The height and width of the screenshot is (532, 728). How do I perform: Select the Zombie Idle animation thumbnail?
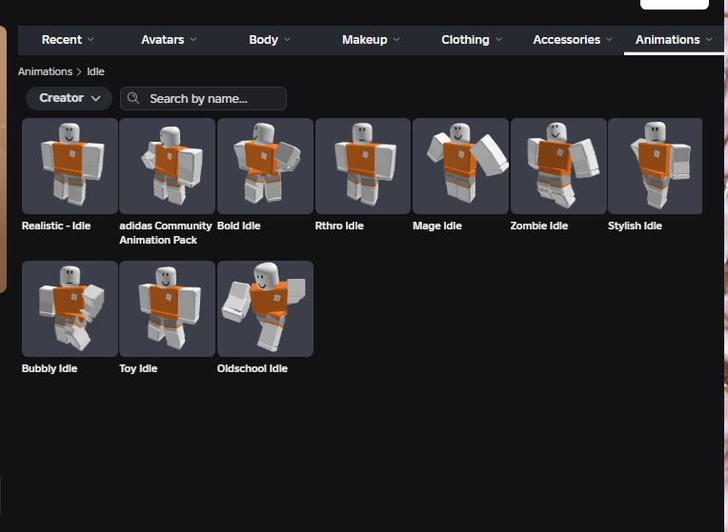click(x=558, y=166)
